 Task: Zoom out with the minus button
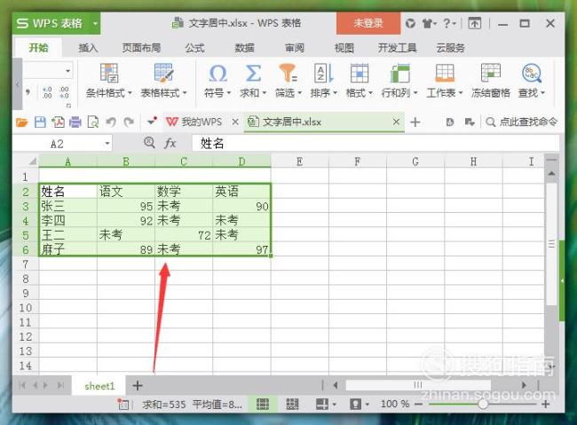coord(418,404)
